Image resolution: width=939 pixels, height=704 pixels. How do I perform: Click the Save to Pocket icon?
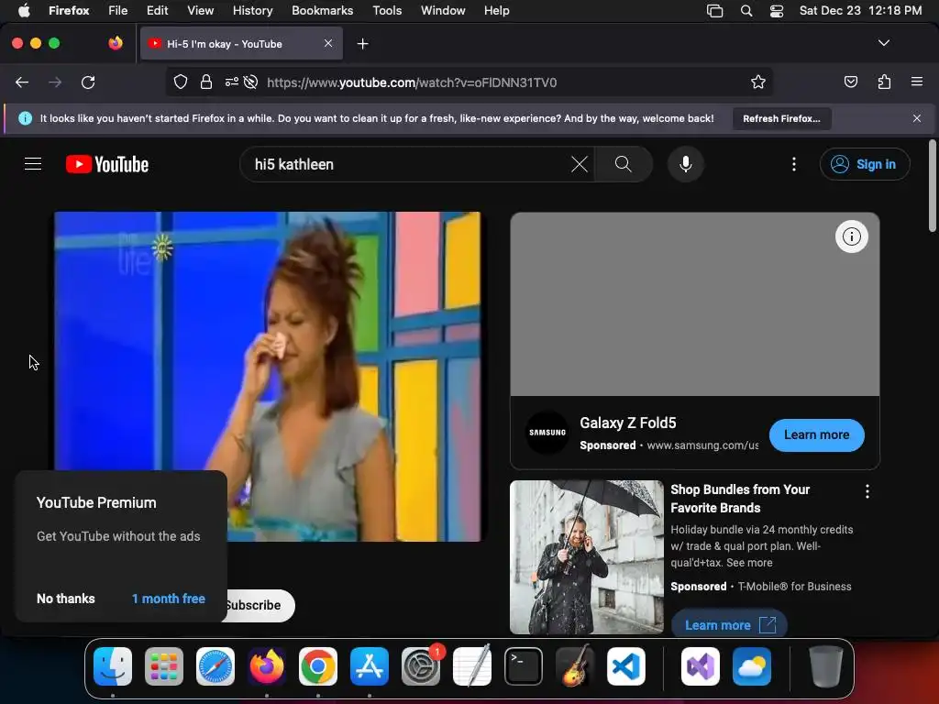[850, 82]
